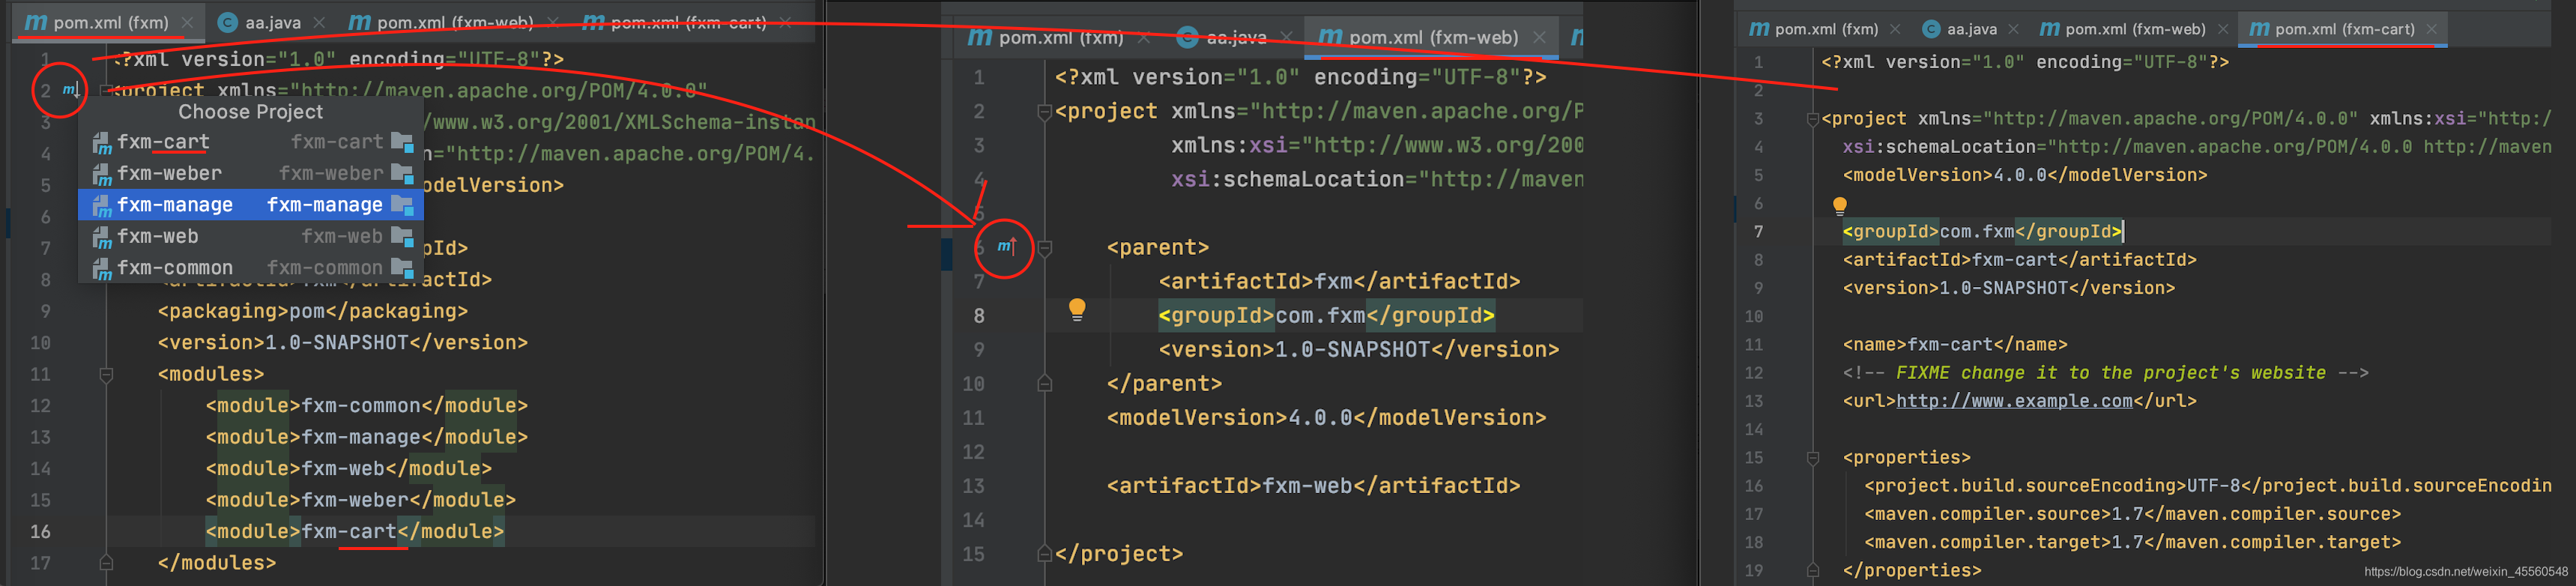The image size is (2576, 586).
Task: Collapse the project fold marker in middle editor
Action: tap(1045, 112)
